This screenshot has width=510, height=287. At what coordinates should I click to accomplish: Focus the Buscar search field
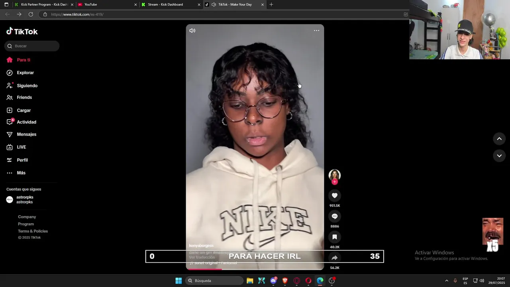(x=32, y=46)
